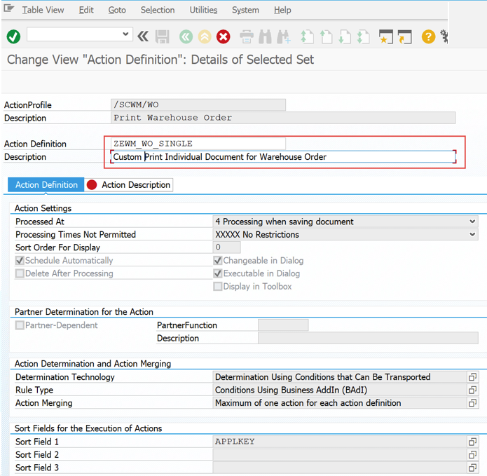Collapse the command field with double-arrow

point(143,36)
